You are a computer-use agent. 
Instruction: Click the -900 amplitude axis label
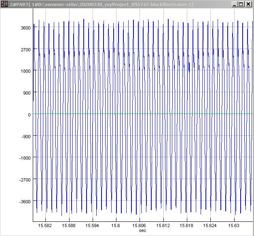coord(26,137)
